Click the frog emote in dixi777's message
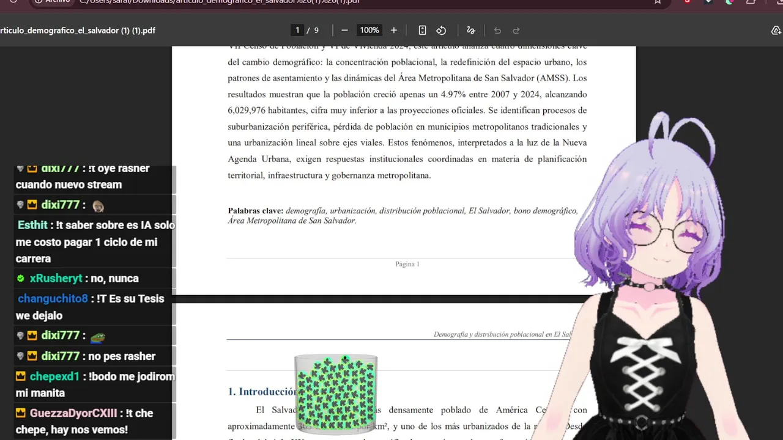 coord(98,336)
